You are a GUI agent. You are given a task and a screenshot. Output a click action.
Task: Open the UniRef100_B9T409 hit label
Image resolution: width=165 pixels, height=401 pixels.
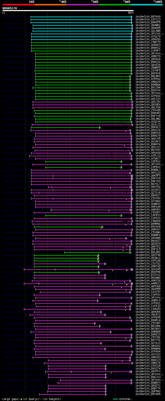tap(148, 17)
